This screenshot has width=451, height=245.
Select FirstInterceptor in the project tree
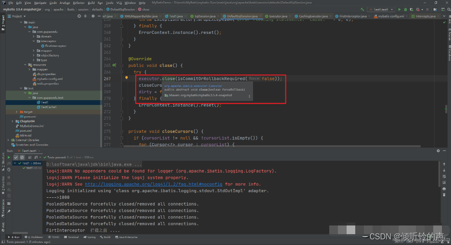[x=54, y=46]
